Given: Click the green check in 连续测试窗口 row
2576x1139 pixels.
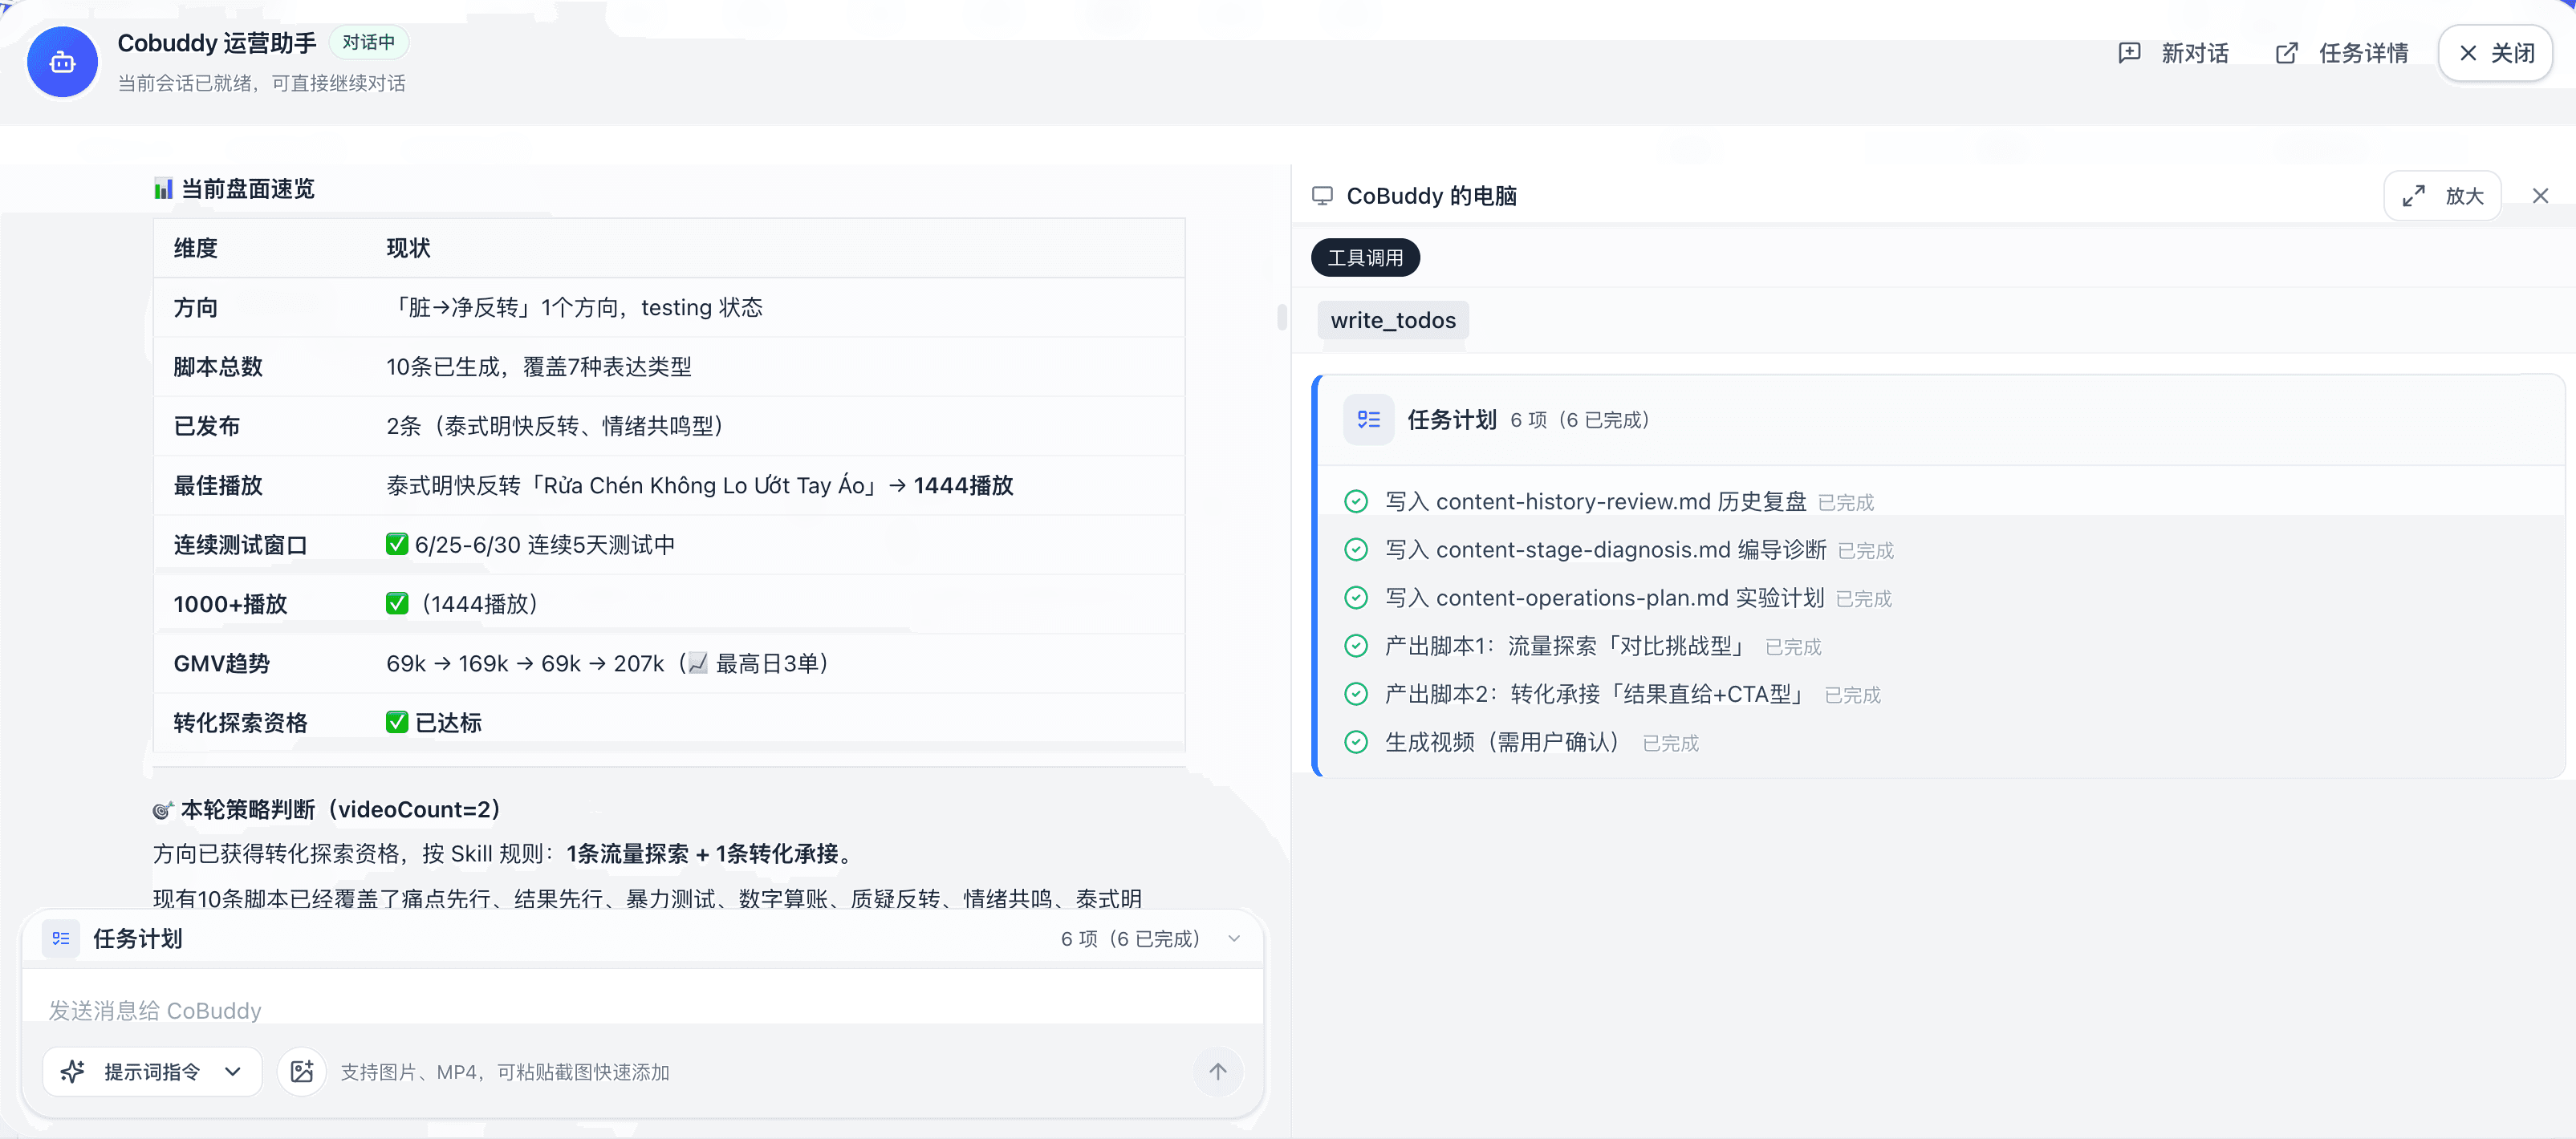Looking at the screenshot, I should pyautogui.click(x=397, y=545).
